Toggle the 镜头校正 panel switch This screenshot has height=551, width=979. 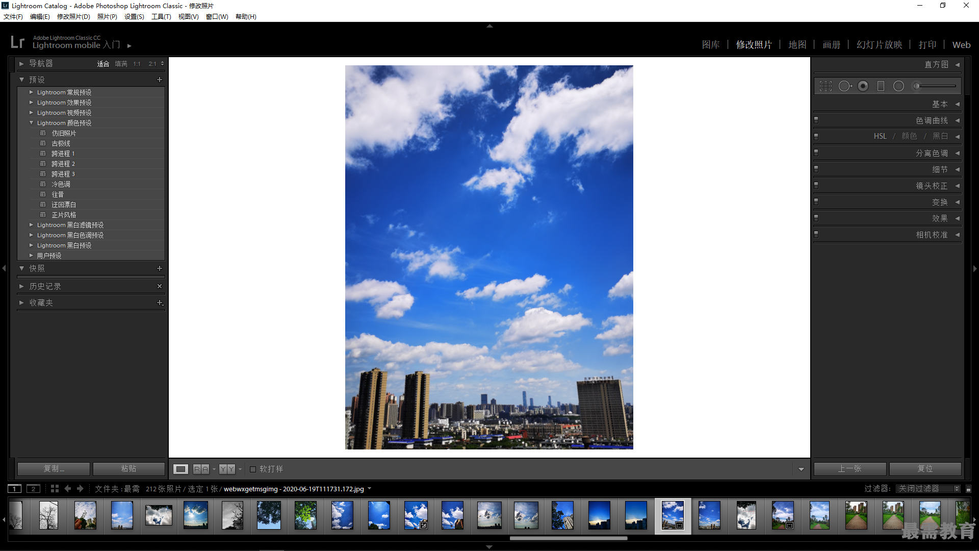point(816,185)
